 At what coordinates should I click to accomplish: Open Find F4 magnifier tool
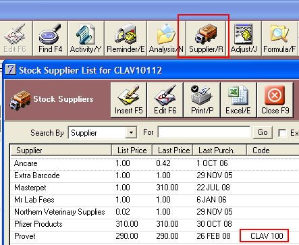(x=50, y=38)
